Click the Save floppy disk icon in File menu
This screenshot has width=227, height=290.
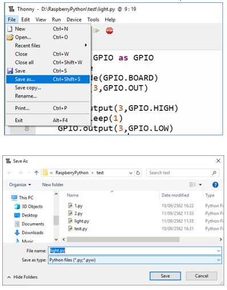(10, 71)
